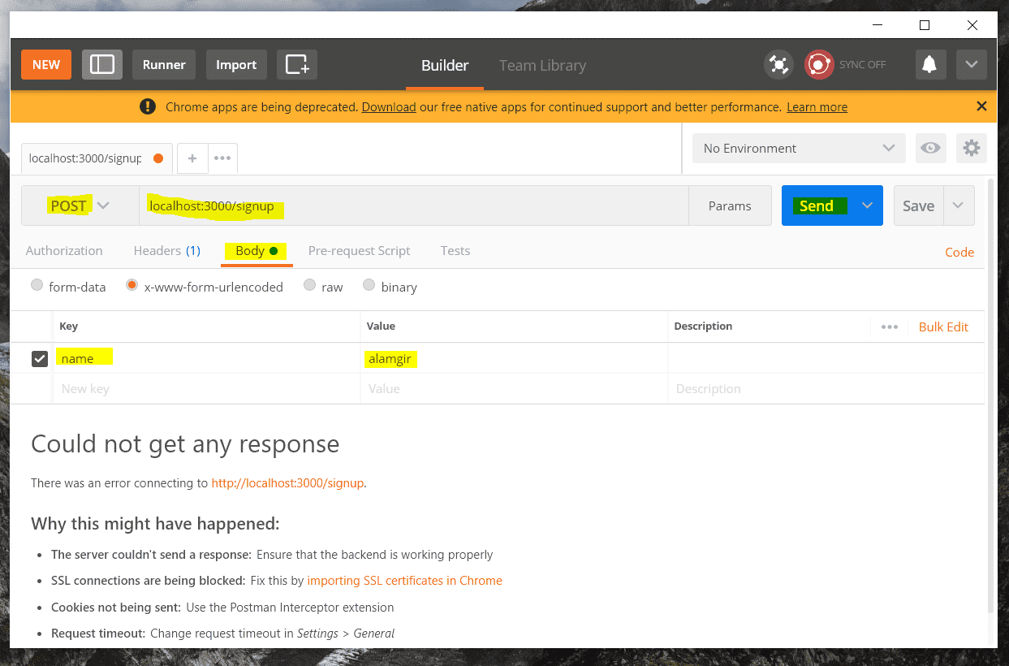Screen dimensions: 1009x666
Task: Toggle the sidebar layout icon
Action: pos(102,65)
